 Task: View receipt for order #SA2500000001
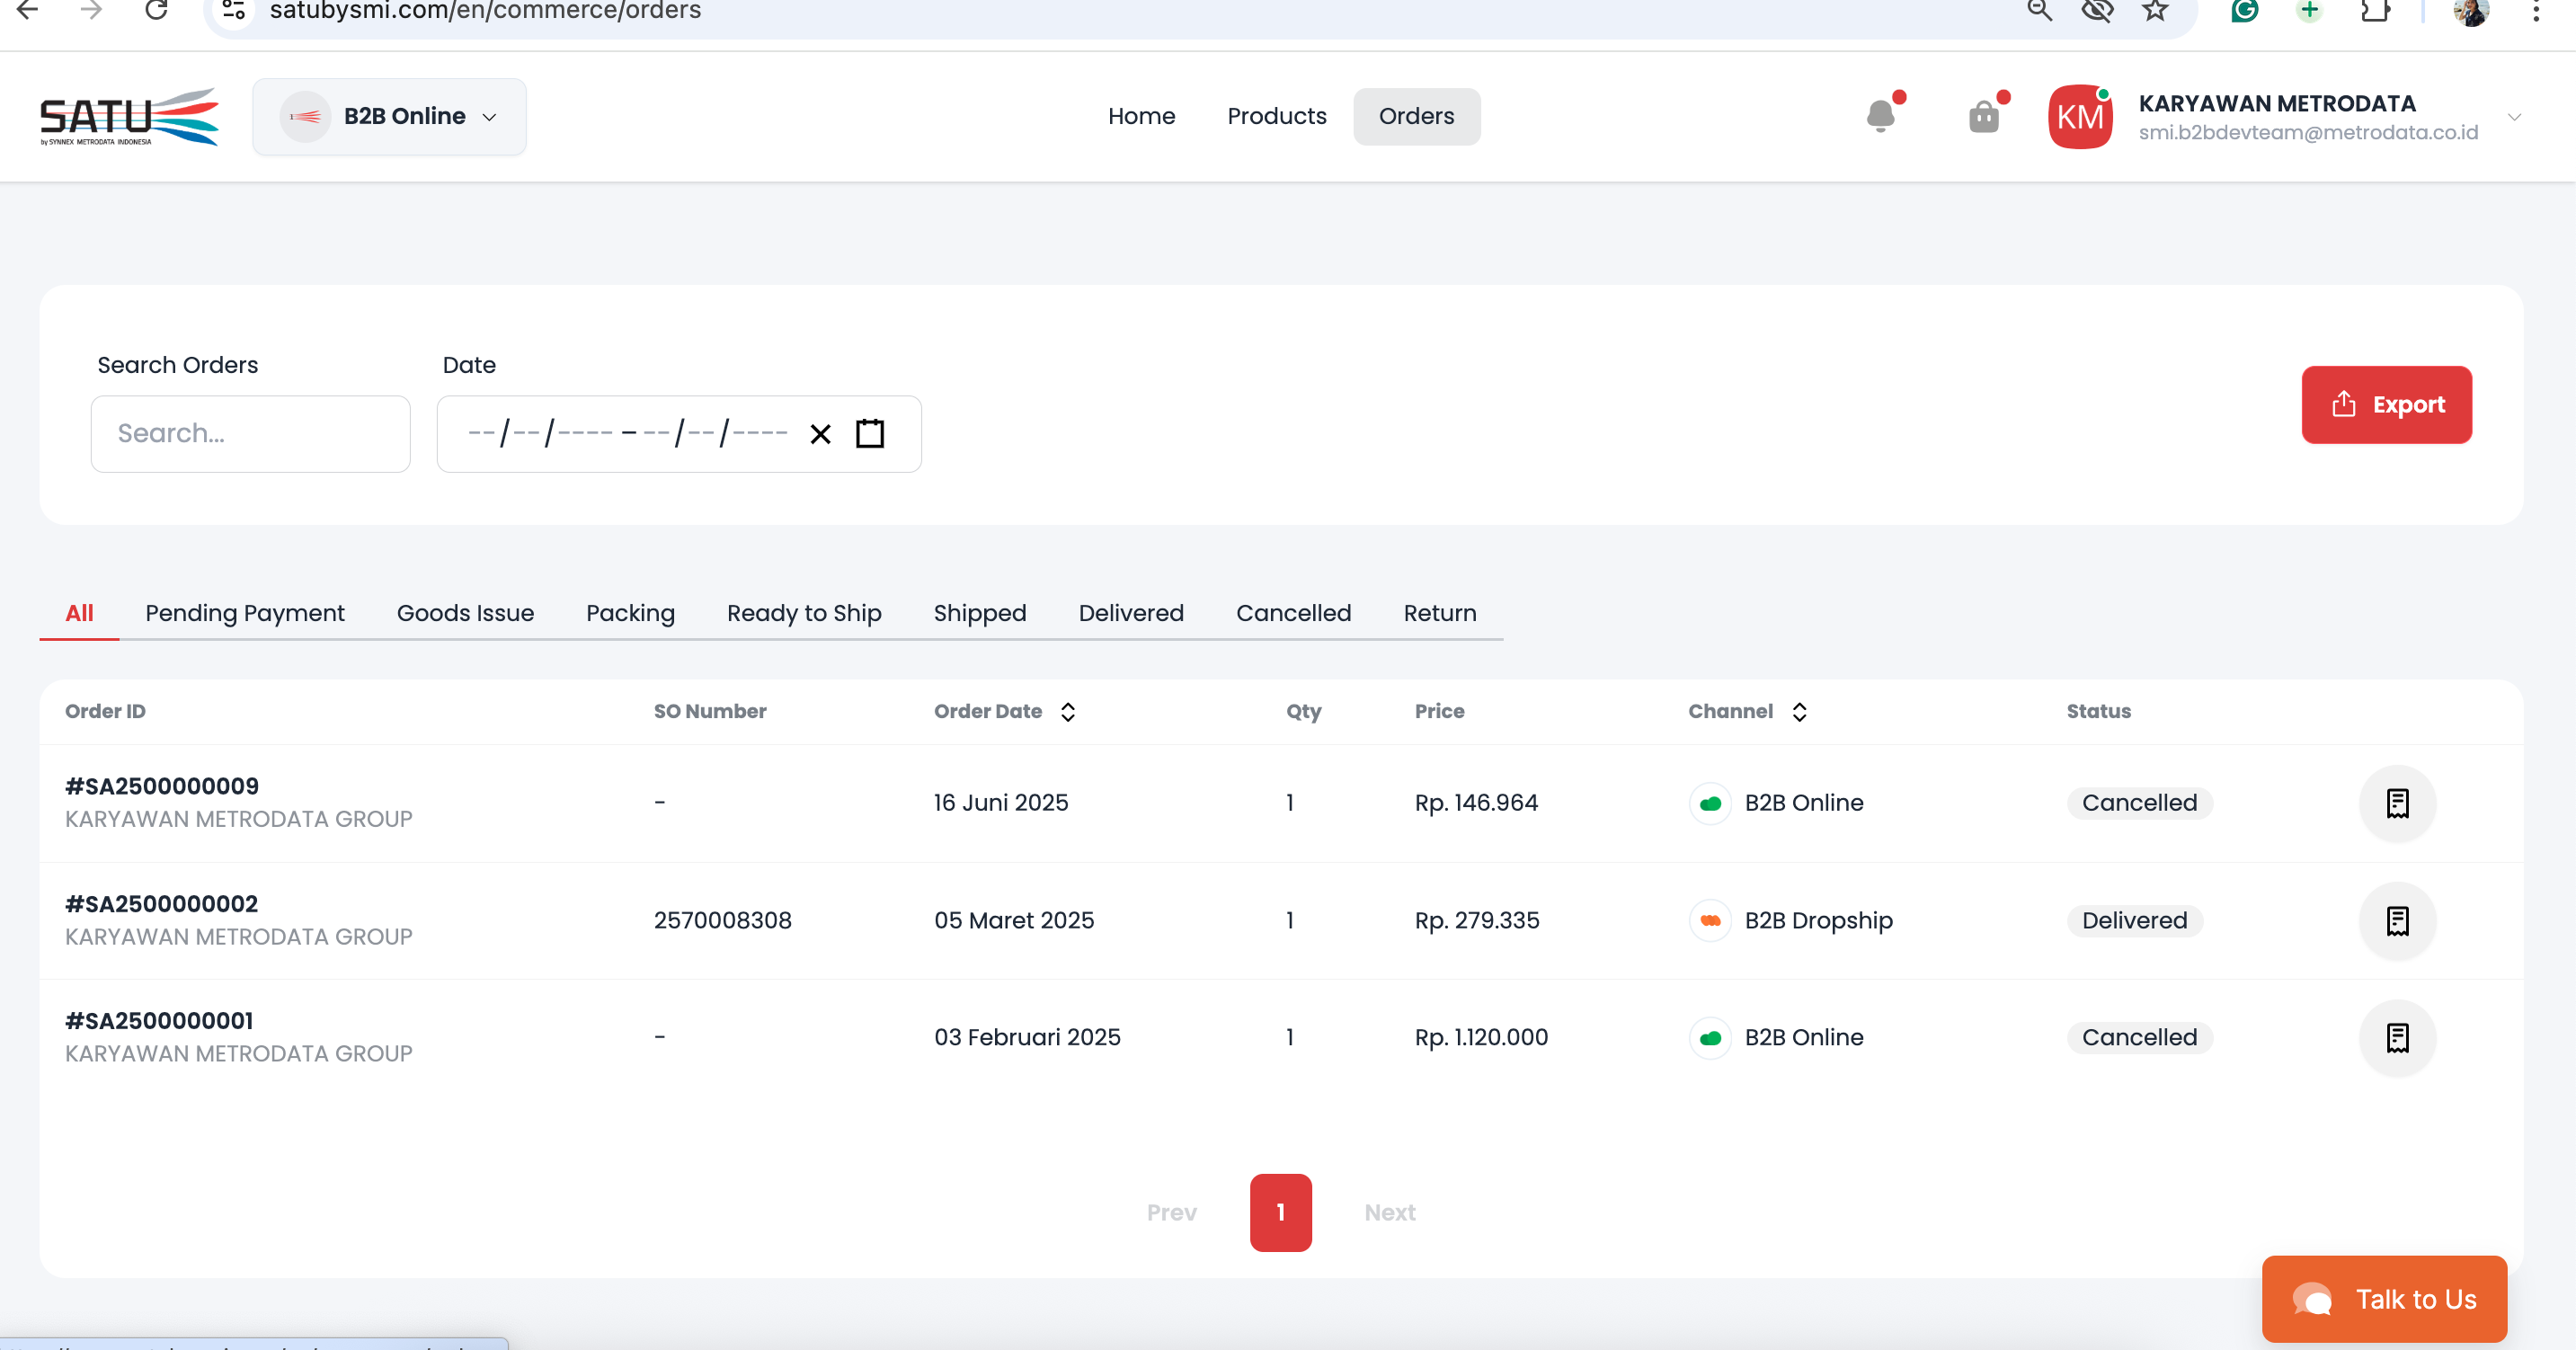click(2397, 1037)
